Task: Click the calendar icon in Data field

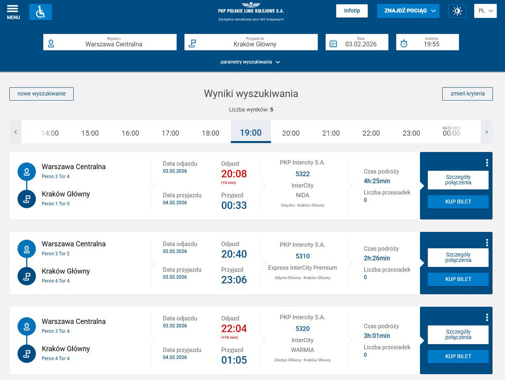Action: coord(333,43)
